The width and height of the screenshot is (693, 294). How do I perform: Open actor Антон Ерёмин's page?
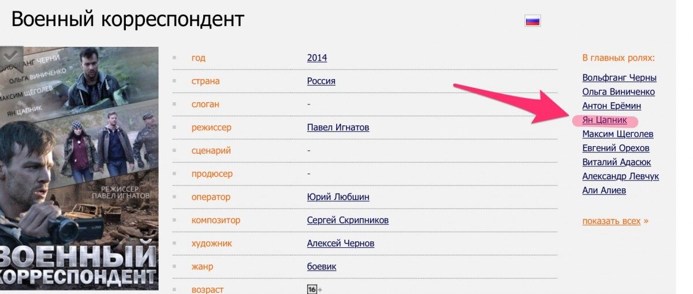[x=612, y=106]
